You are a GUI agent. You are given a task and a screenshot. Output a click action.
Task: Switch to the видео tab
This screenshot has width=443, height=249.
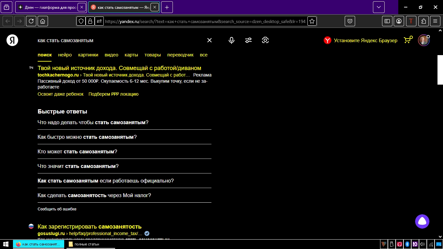[x=112, y=55]
